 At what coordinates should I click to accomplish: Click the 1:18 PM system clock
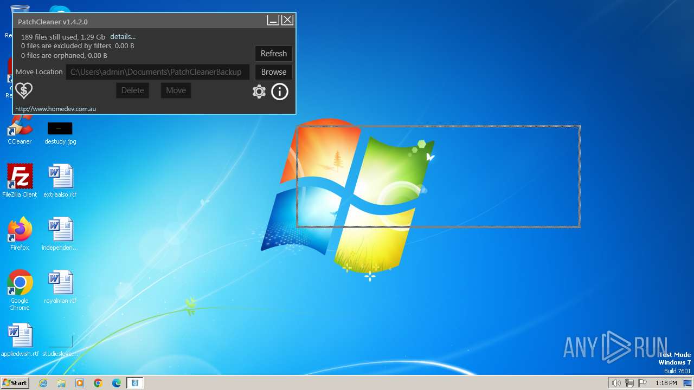[x=666, y=383]
